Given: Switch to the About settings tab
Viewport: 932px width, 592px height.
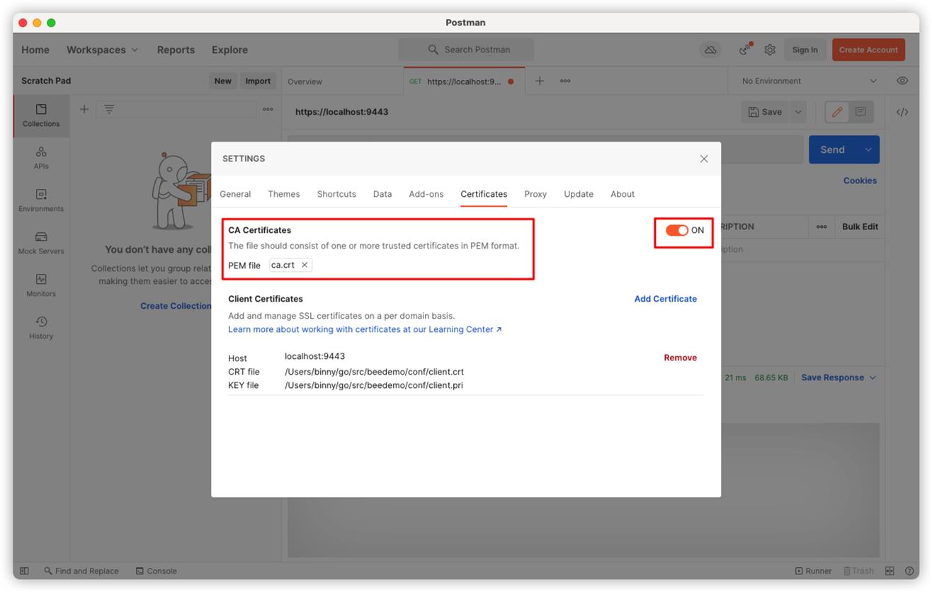Looking at the screenshot, I should click(x=623, y=194).
